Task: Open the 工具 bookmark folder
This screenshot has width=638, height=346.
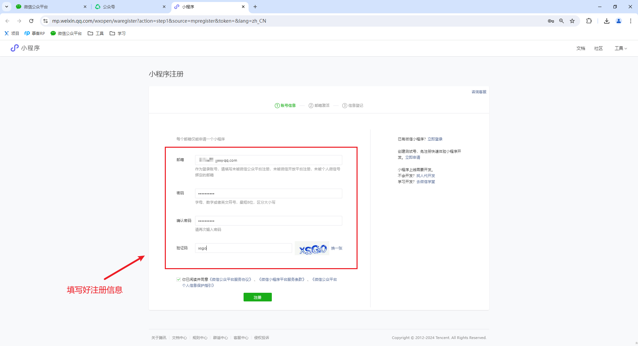Action: (x=96, y=33)
